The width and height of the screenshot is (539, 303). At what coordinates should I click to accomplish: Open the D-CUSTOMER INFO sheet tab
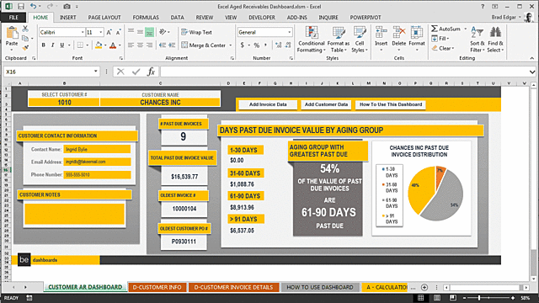point(157,287)
